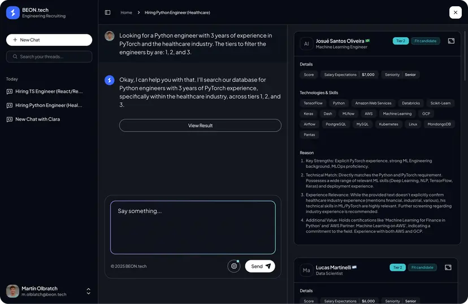Viewport: 468px width, 304px height.
Task: Click chat icon beside Hiring TS Engineer
Action: tap(10, 92)
